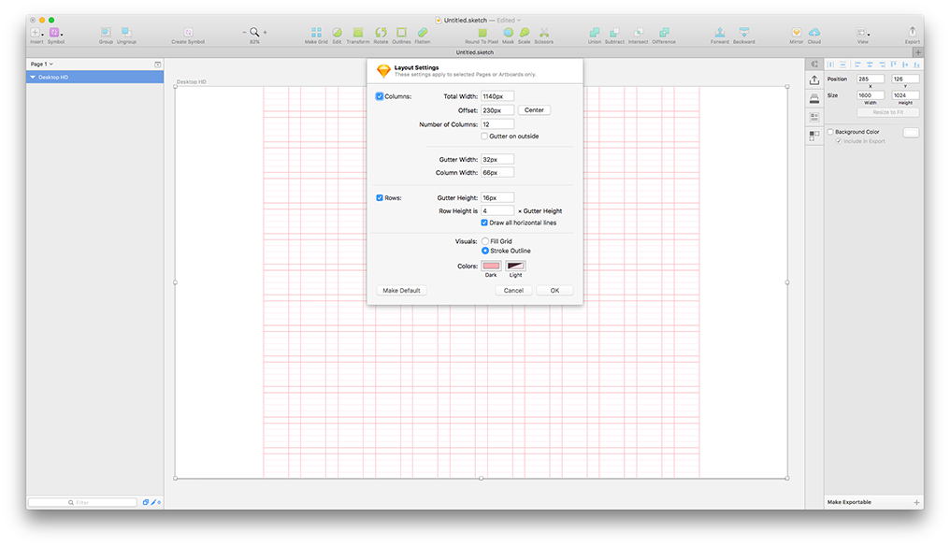Viewport: 950px width, 547px height.
Task: Toggle the Columns checkbox
Action: click(380, 96)
